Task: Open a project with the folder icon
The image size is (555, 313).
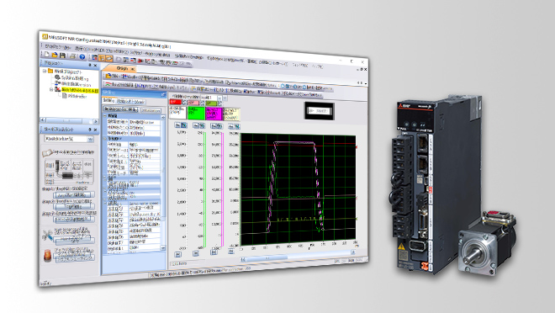Action: 54,55
